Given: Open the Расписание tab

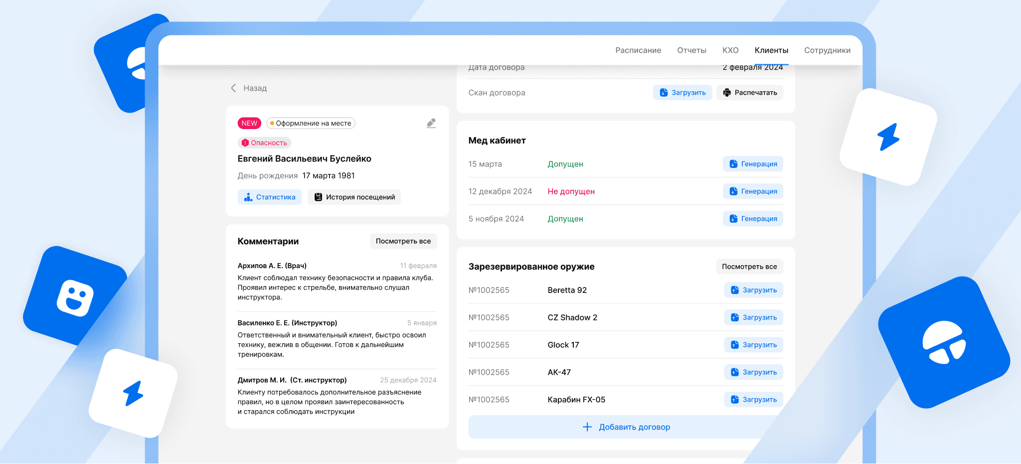Looking at the screenshot, I should (x=638, y=50).
